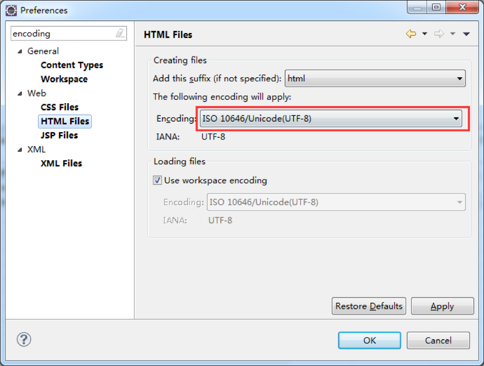Confirm with the OK button
The height and width of the screenshot is (366, 484).
coord(369,340)
